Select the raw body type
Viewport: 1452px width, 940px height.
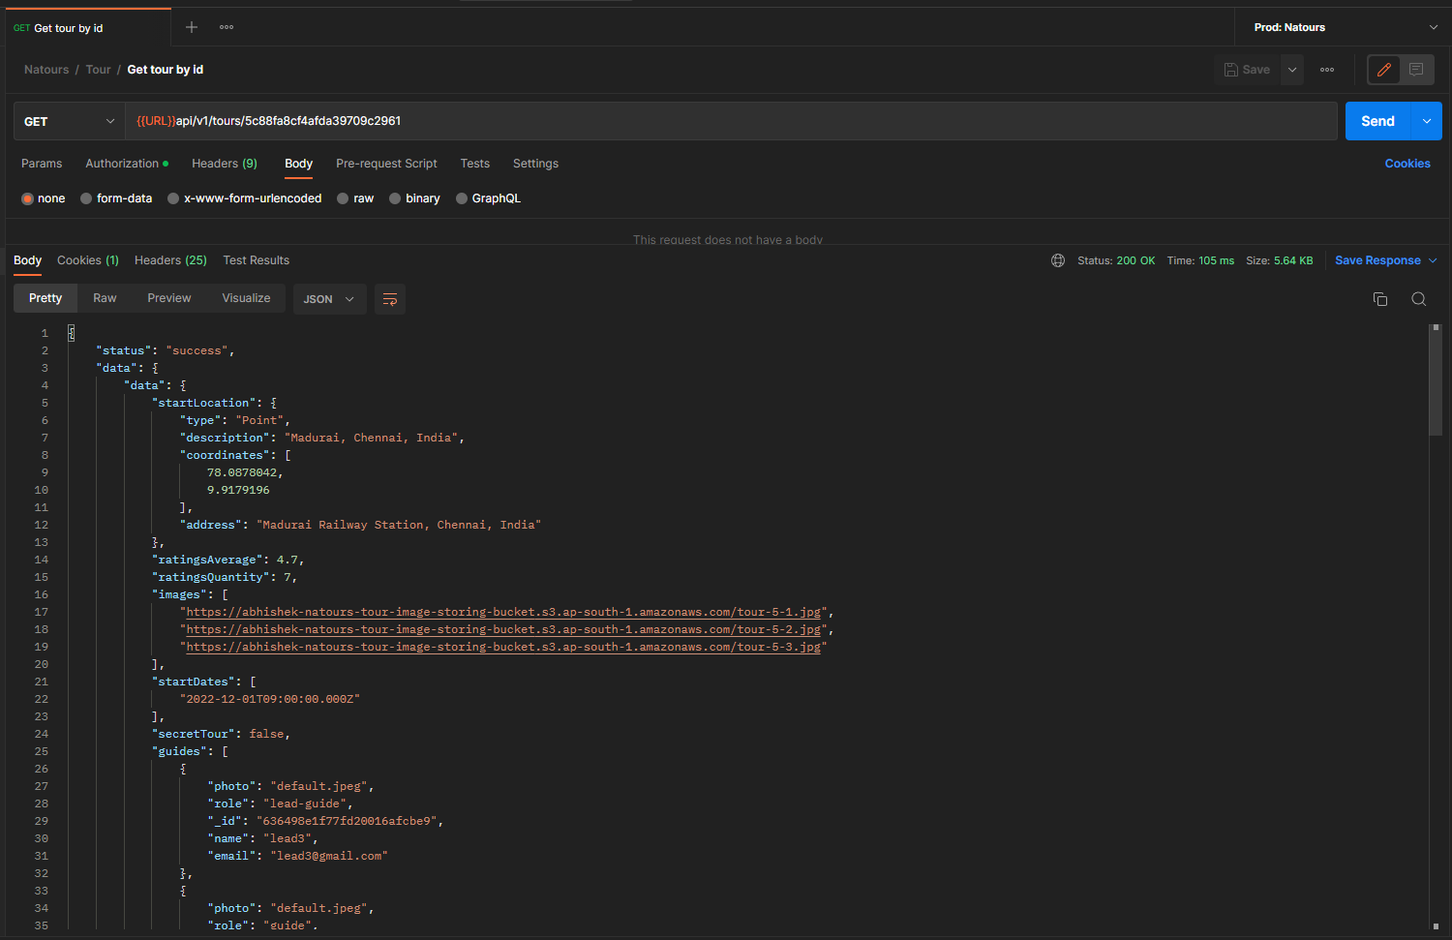[358, 197]
